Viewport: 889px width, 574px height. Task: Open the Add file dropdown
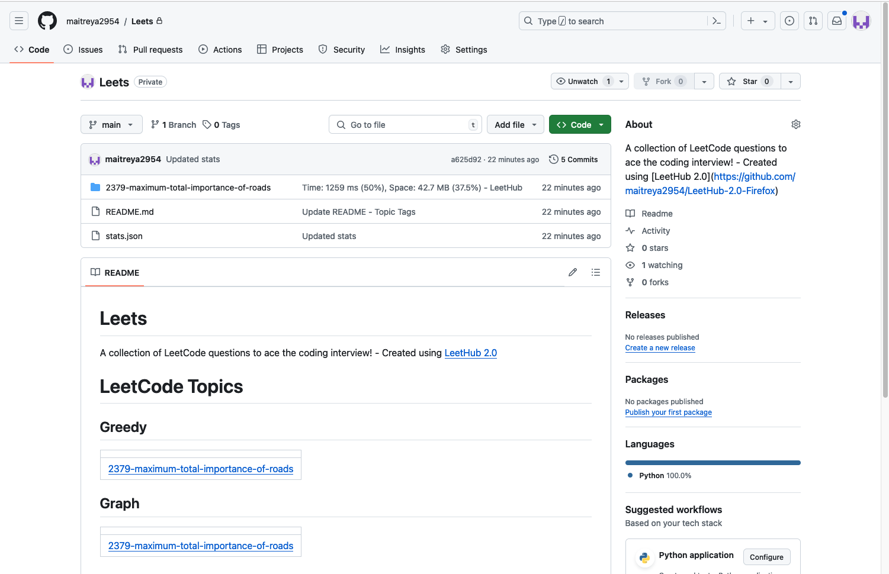515,124
